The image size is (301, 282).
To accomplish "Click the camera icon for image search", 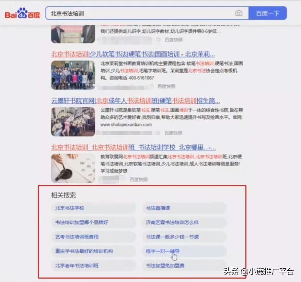I will click(x=239, y=13).
